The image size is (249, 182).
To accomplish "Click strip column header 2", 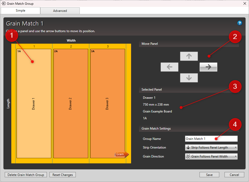I will click(71, 46).
